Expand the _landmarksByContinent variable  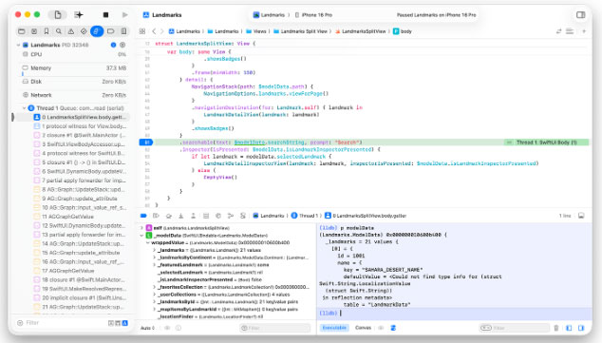155,257
